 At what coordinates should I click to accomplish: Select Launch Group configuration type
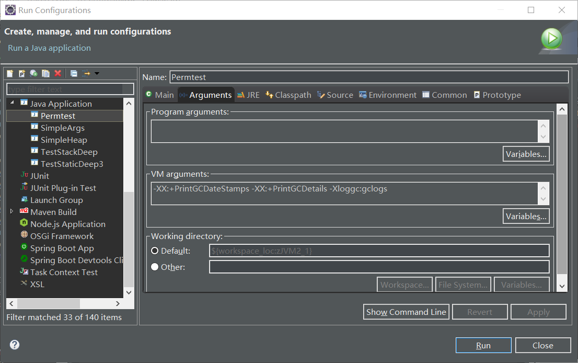tap(56, 200)
